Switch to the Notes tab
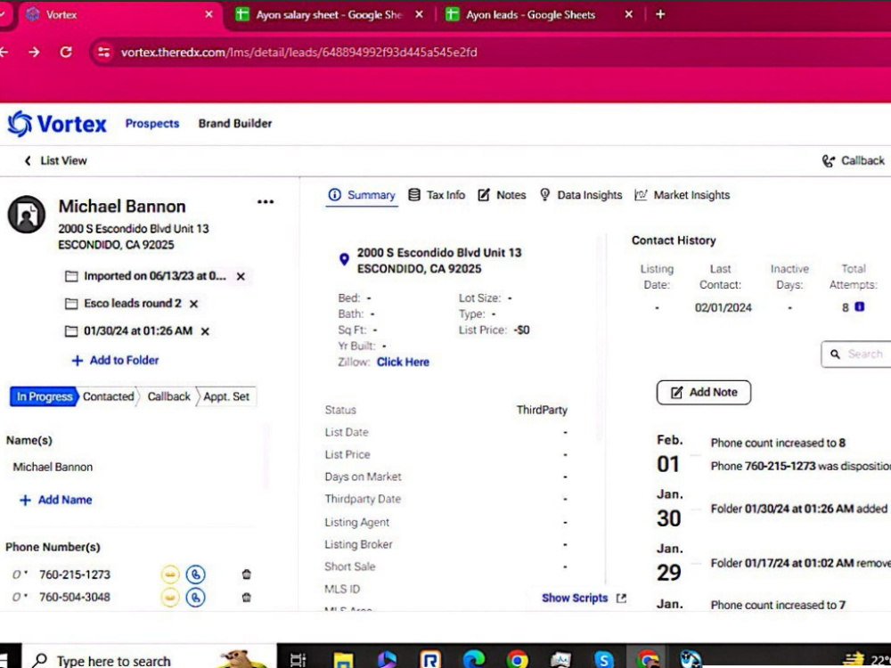Image resolution: width=891 pixels, height=668 pixels. click(x=502, y=195)
